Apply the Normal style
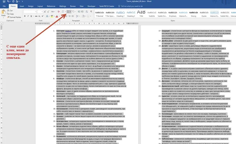Screen dimensions: 236x144 pyautogui.click(x=99, y=14)
